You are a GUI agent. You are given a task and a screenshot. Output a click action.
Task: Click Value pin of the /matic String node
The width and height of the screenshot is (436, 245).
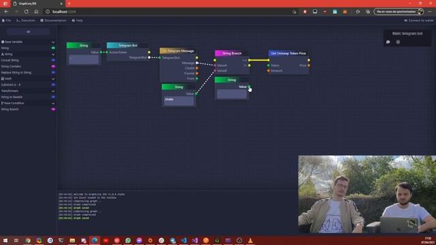pos(196,94)
